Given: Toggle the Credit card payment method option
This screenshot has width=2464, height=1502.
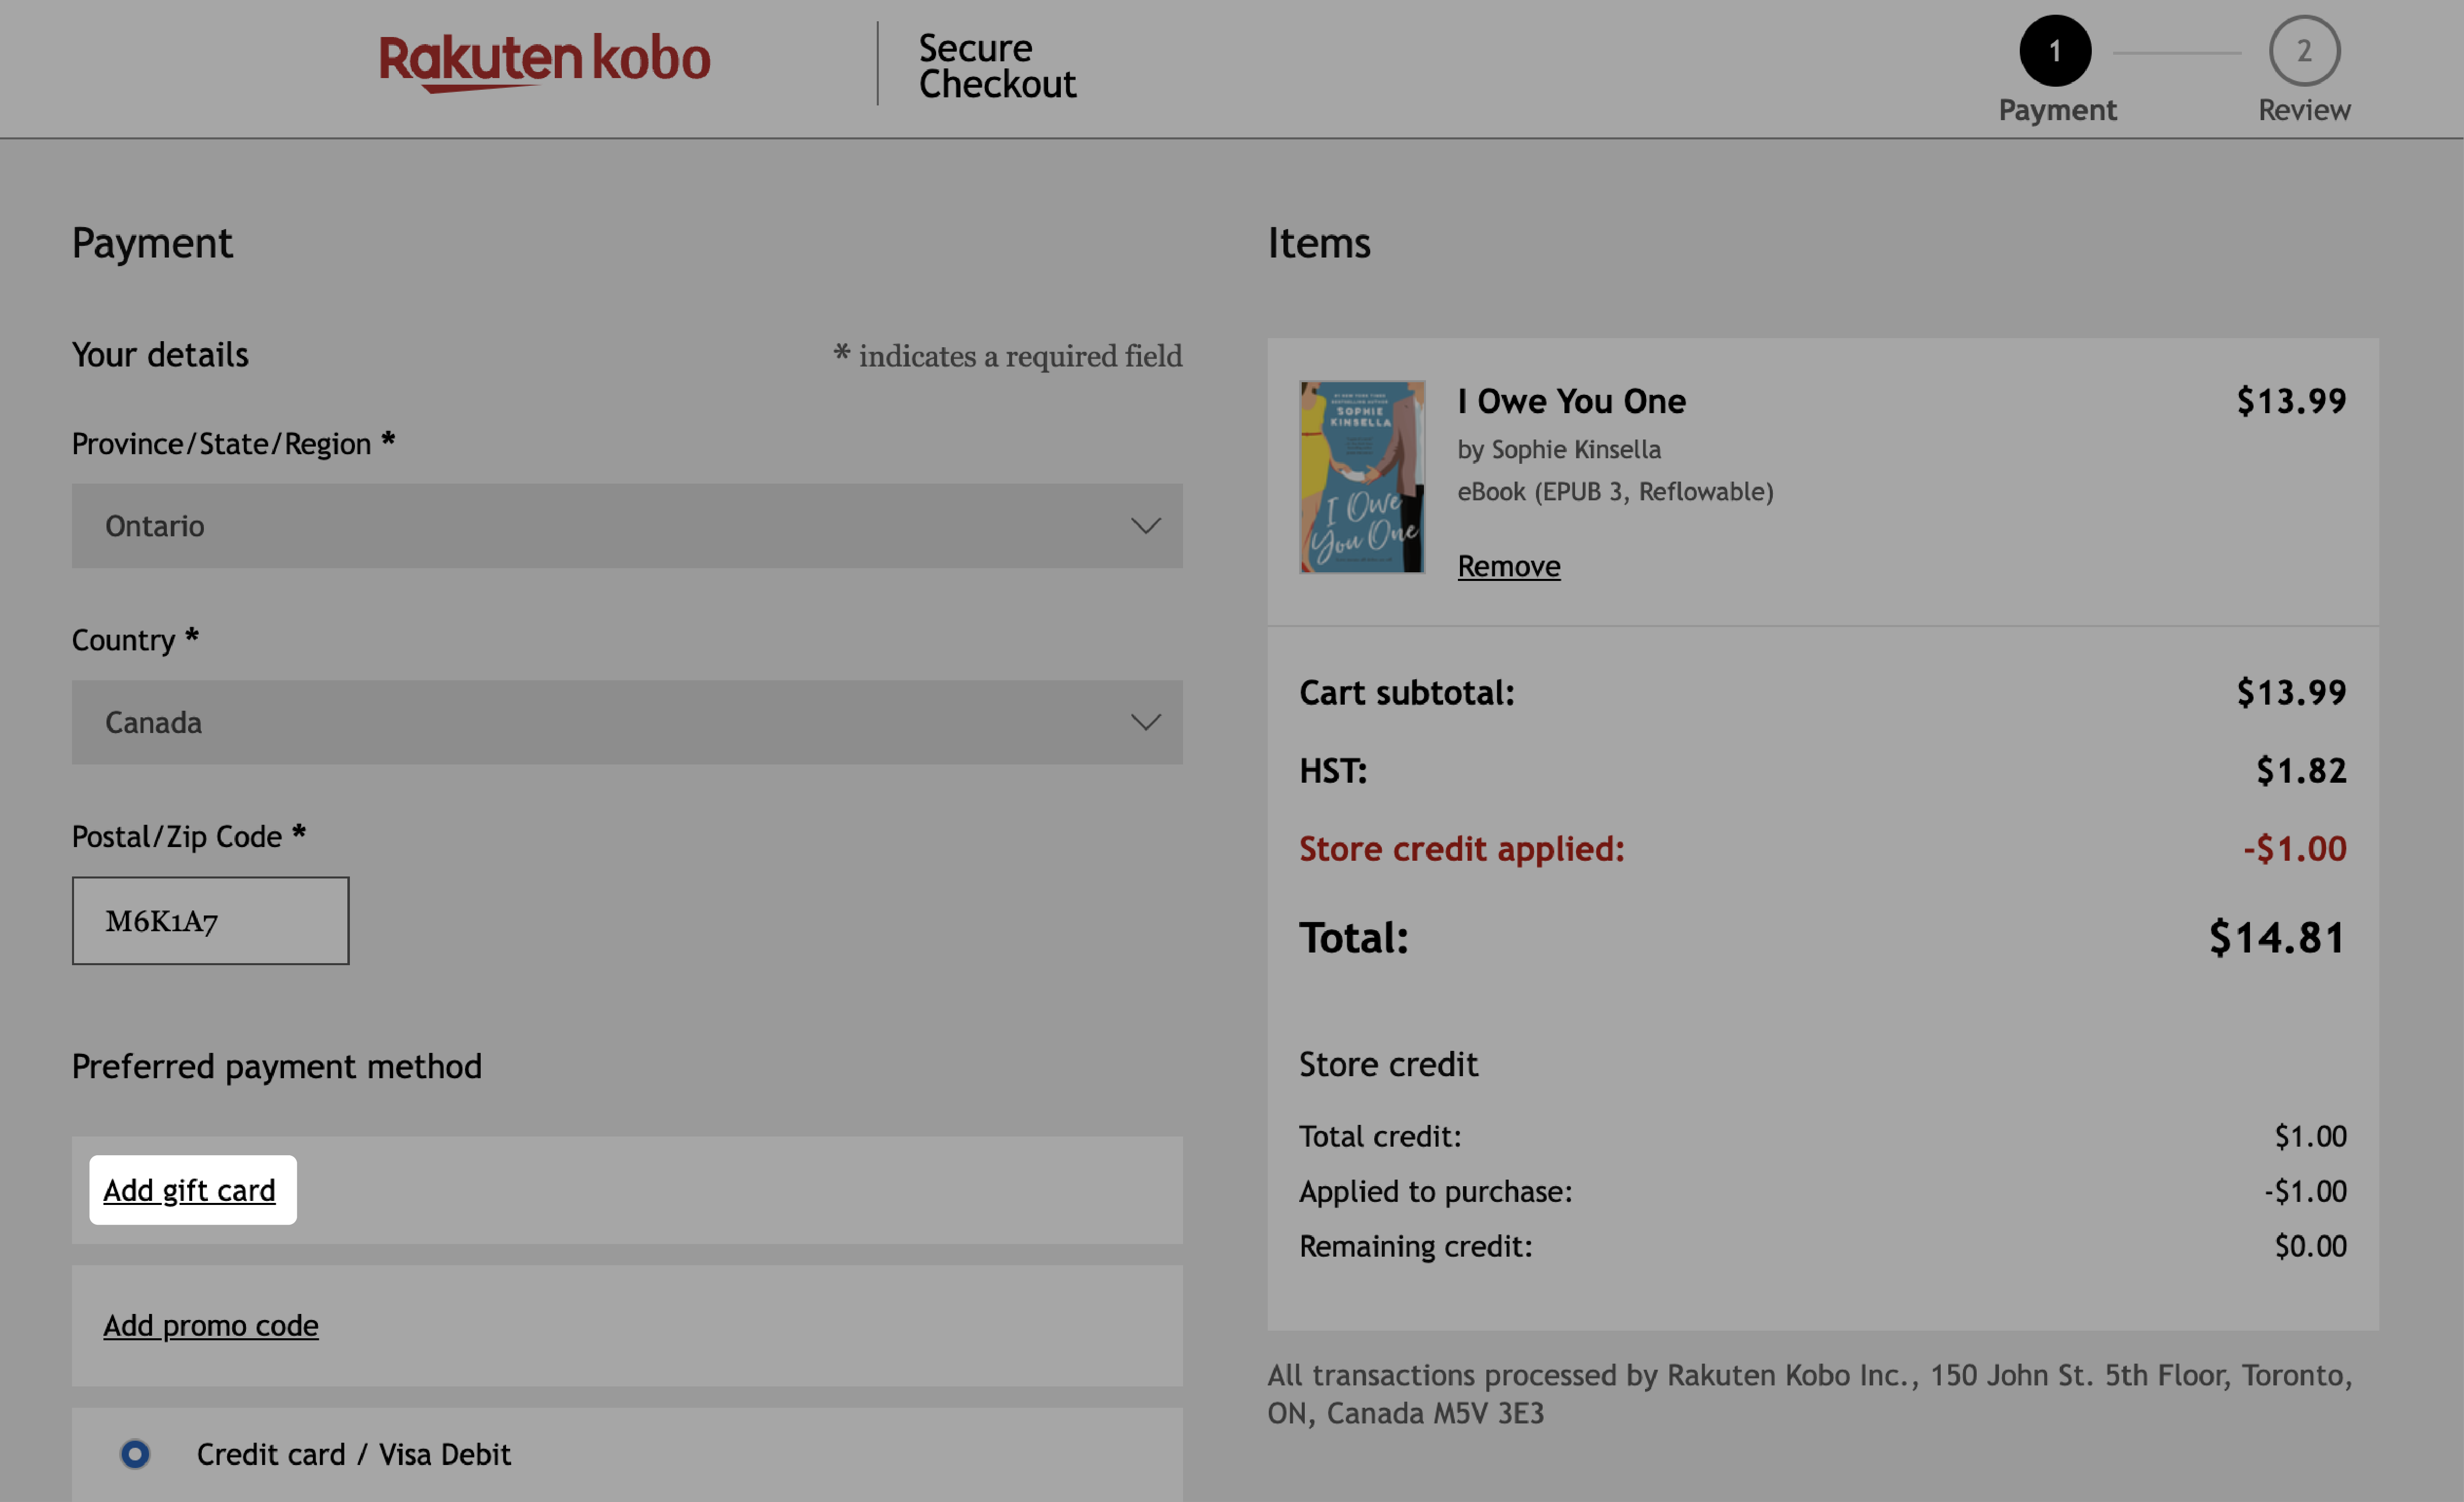Looking at the screenshot, I should 135,1453.
